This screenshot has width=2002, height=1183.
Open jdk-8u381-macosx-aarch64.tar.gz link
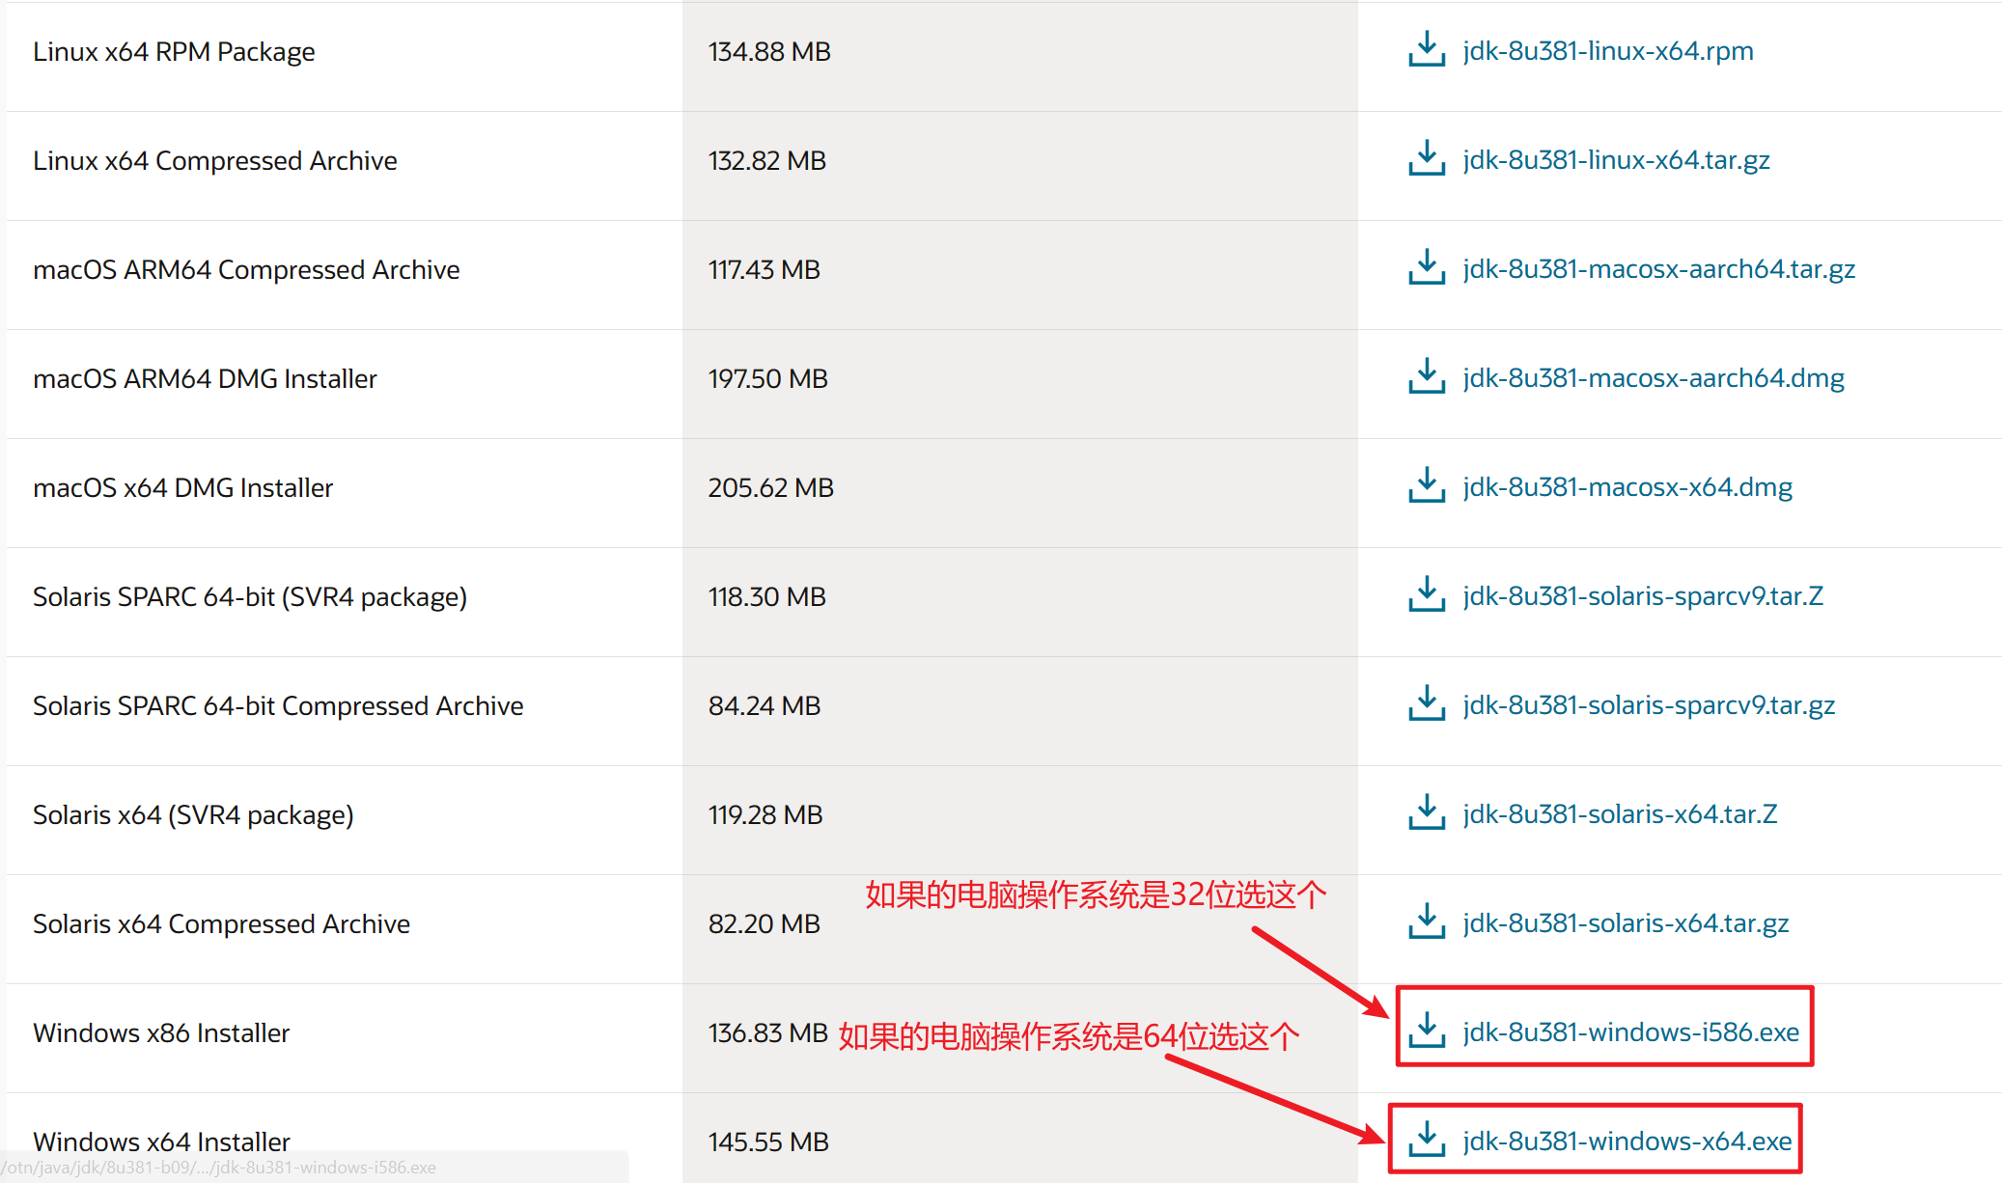pyautogui.click(x=1658, y=268)
